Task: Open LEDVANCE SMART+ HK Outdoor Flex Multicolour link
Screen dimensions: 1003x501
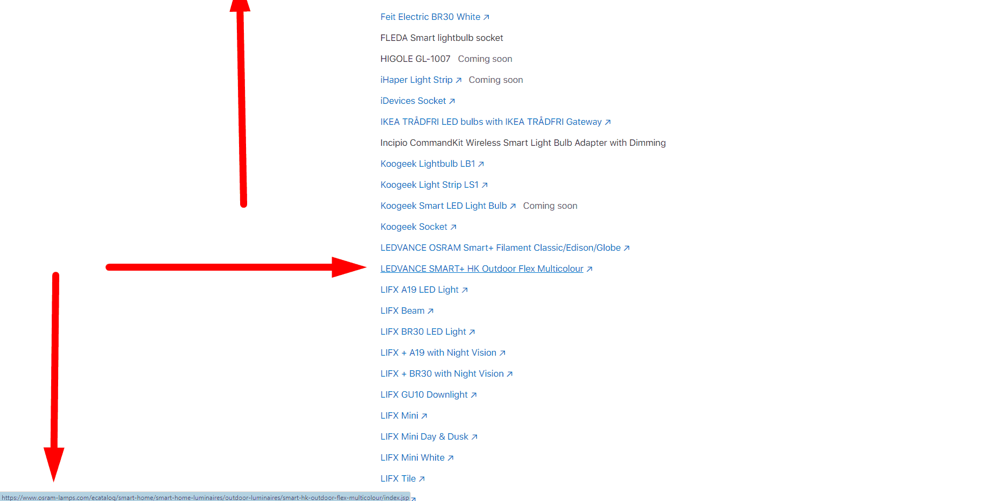Action: pos(482,269)
